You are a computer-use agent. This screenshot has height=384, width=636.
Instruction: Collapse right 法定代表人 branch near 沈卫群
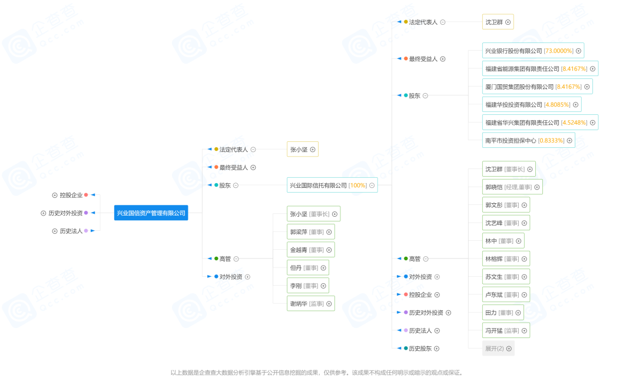point(443,22)
